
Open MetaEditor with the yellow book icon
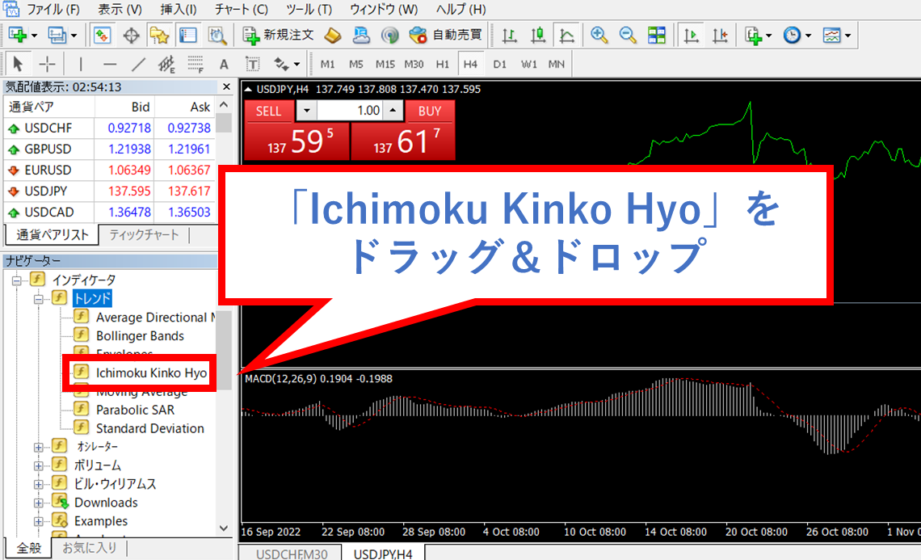(333, 36)
